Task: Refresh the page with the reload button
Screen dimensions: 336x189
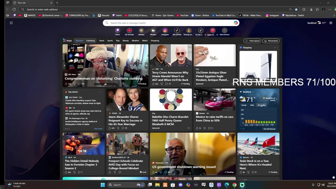Action: tap(14, 9)
